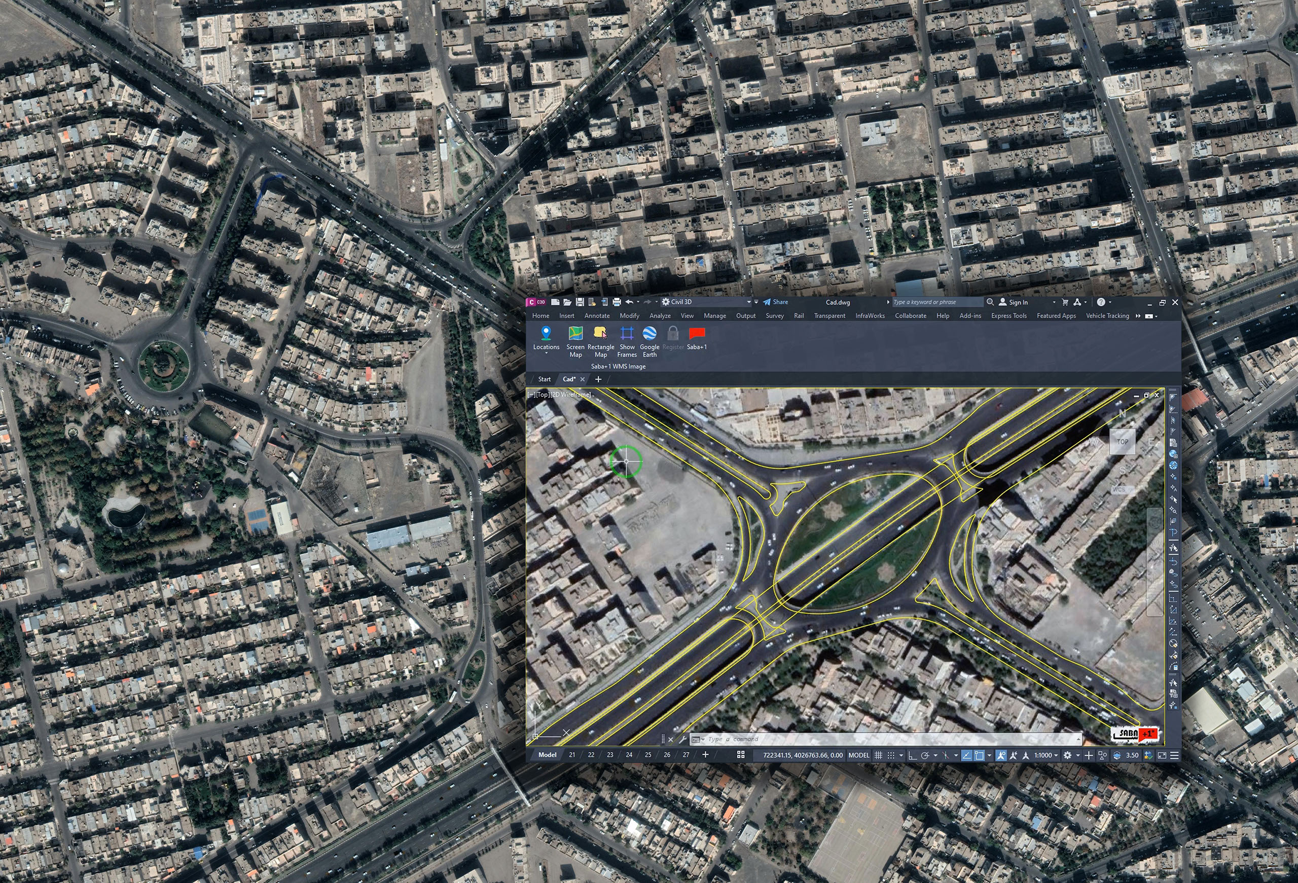
Task: Click the red Saba+1 icon
Action: (697, 334)
